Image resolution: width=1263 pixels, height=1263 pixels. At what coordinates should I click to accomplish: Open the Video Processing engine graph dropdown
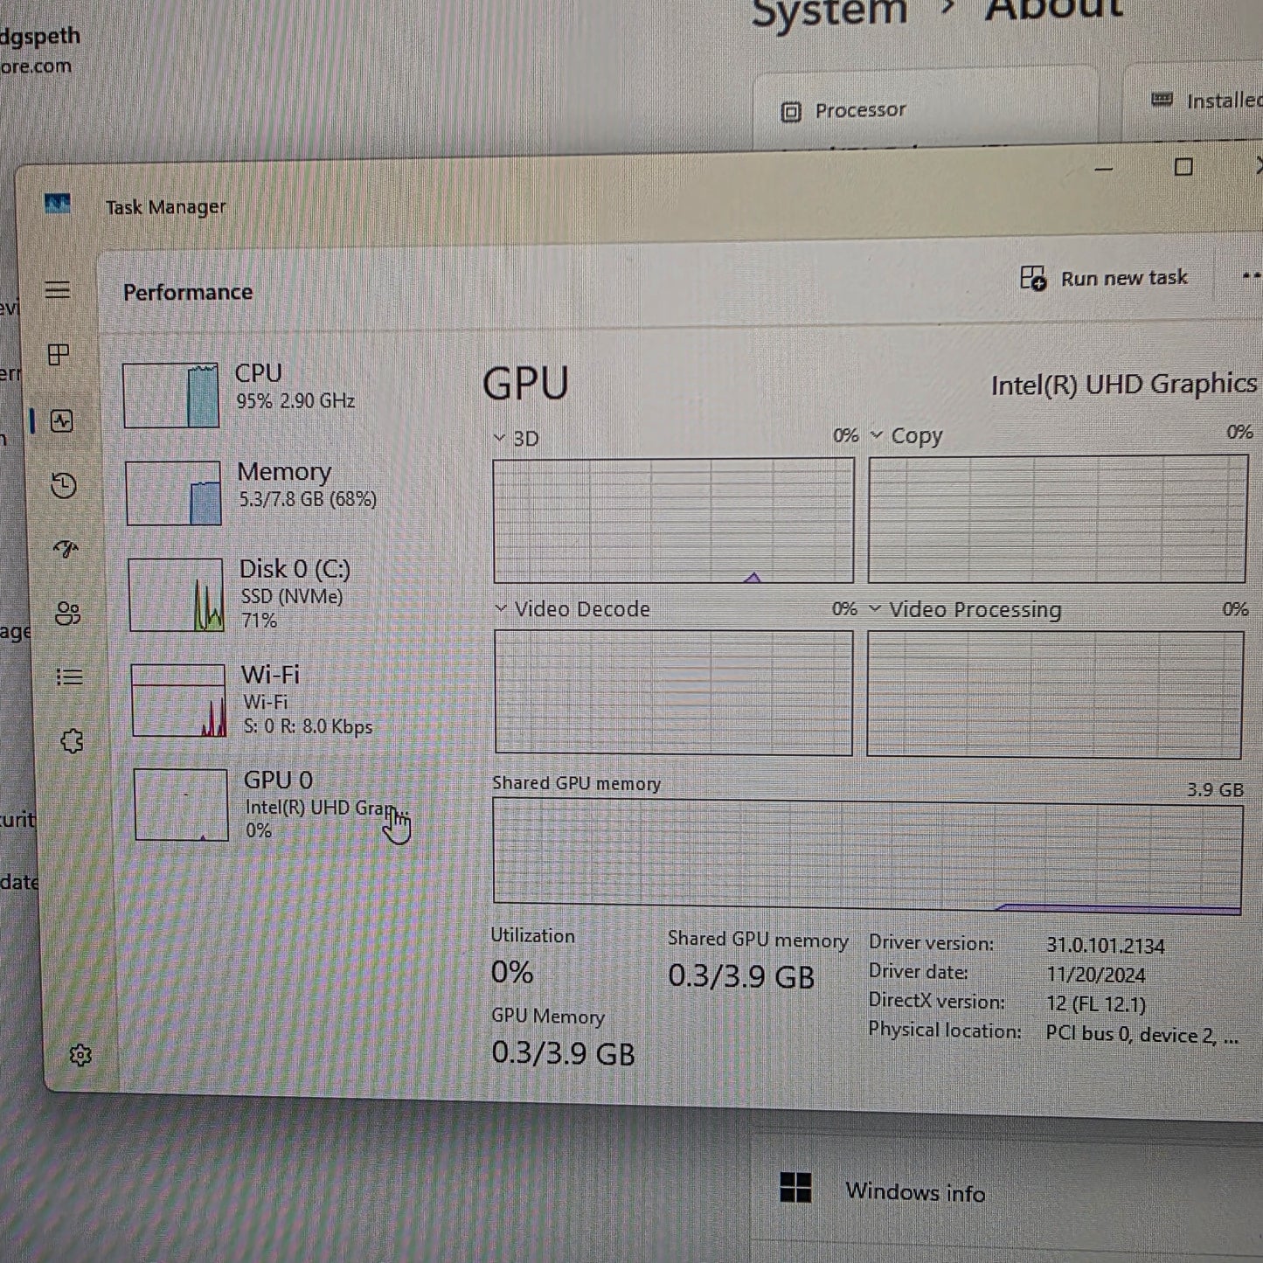[966, 609]
